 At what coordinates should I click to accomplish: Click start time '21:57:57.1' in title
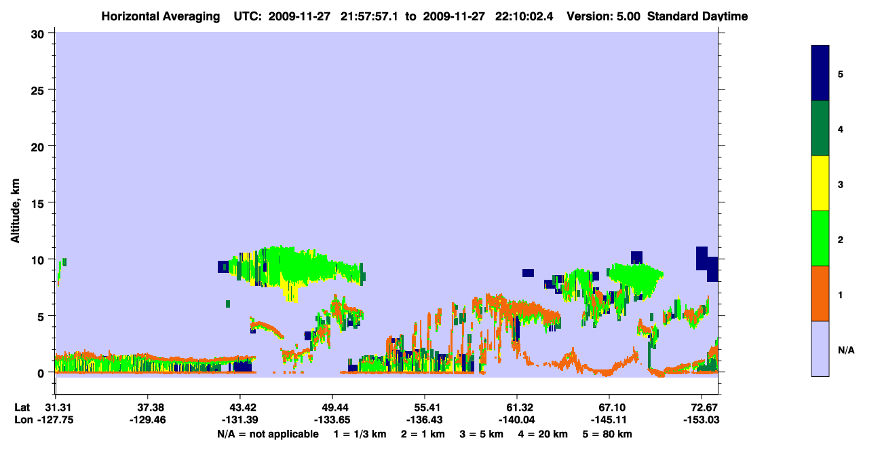[x=370, y=16]
